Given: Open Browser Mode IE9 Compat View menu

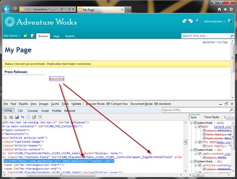Looking at the screenshot, I should [107, 104].
